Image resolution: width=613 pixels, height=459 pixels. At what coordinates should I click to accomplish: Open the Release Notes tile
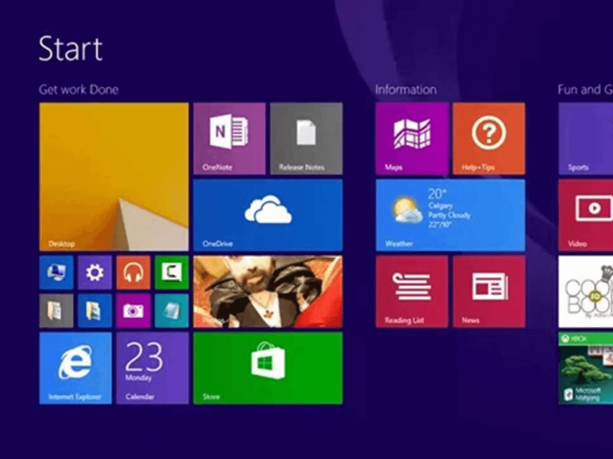coord(306,137)
